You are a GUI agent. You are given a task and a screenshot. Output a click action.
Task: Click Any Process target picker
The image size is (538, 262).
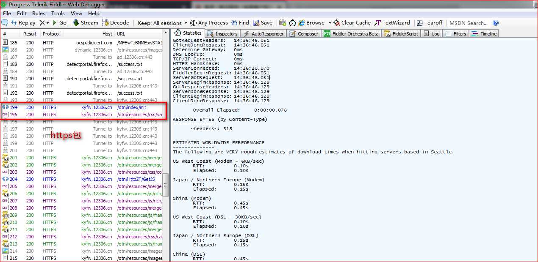click(209, 23)
